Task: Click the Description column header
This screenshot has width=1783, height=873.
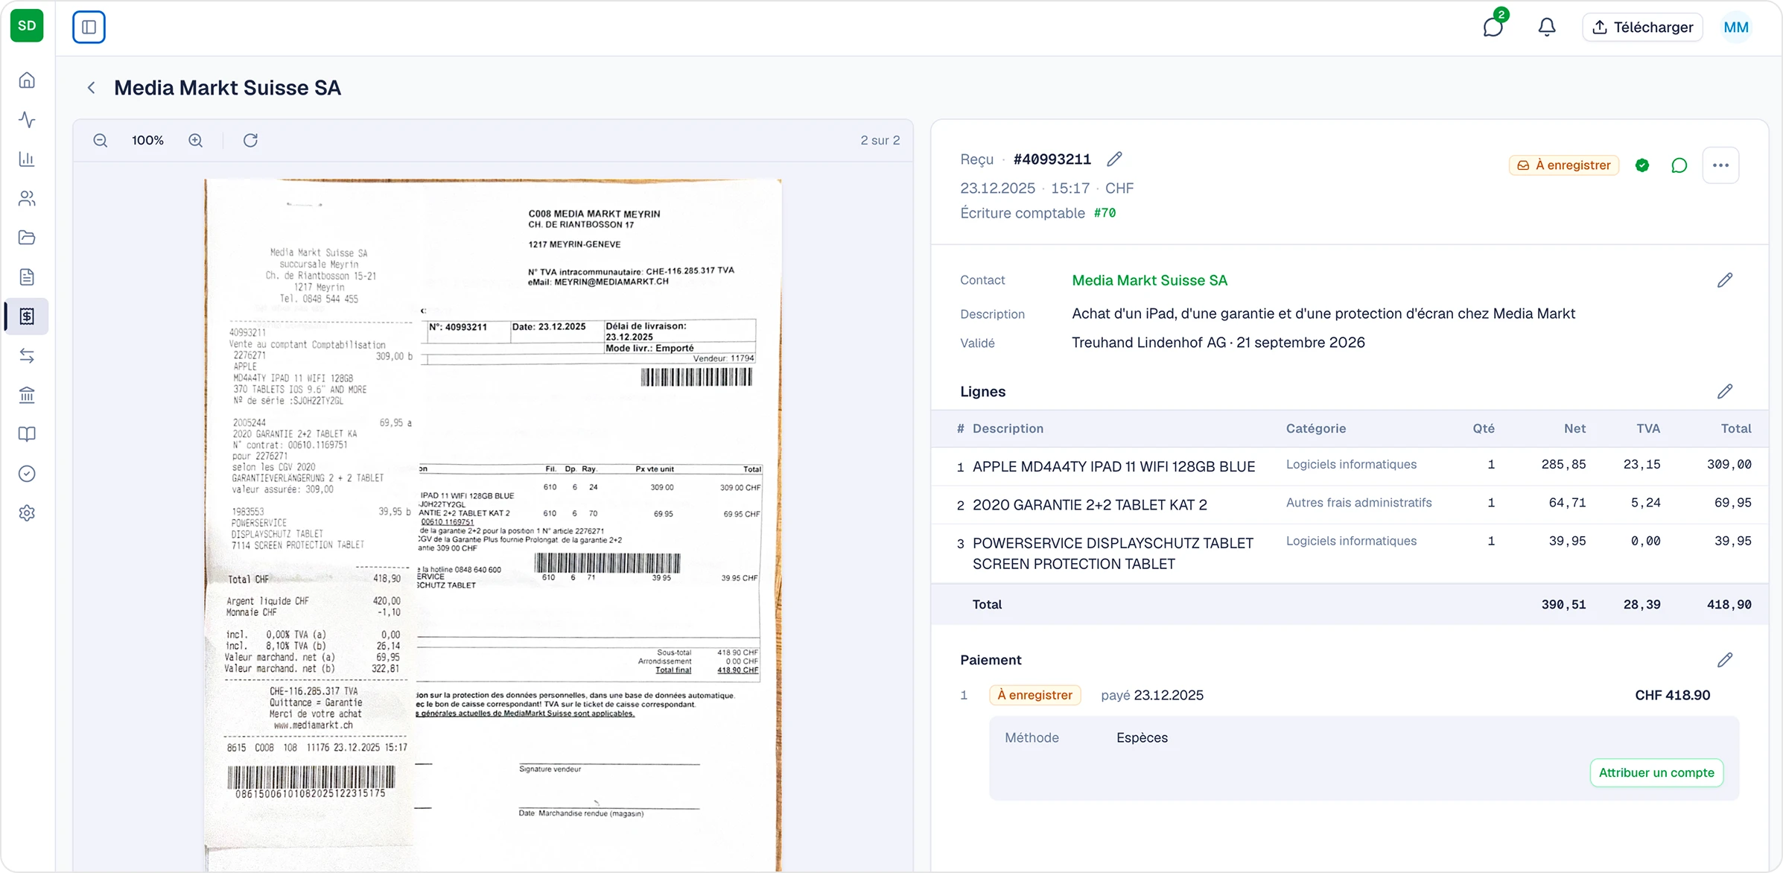Action: tap(1008, 428)
